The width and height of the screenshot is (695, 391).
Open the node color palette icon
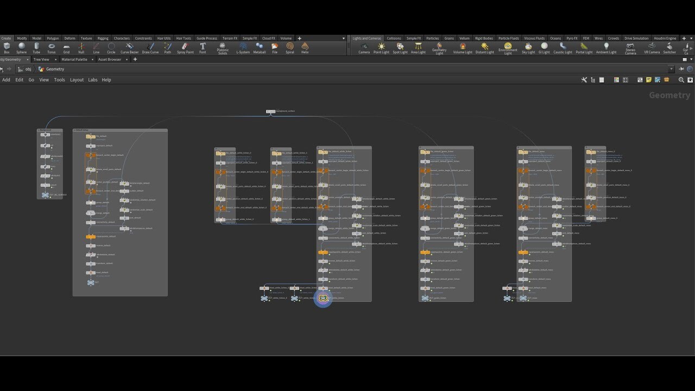click(x=616, y=80)
